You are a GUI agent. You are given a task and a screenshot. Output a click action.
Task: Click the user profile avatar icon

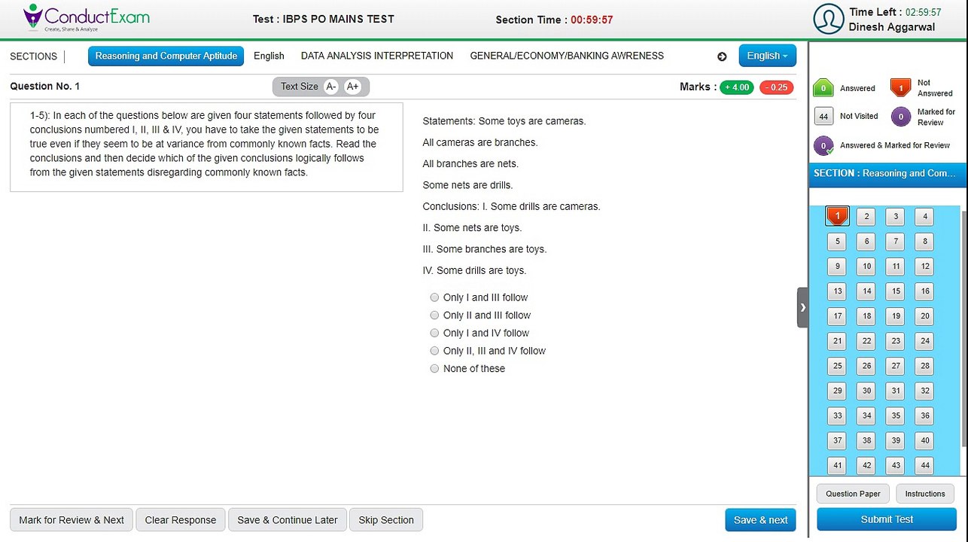coord(829,19)
